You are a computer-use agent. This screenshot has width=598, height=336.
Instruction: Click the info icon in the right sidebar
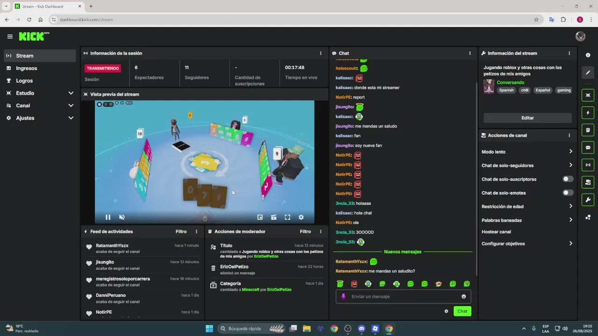[588, 55]
